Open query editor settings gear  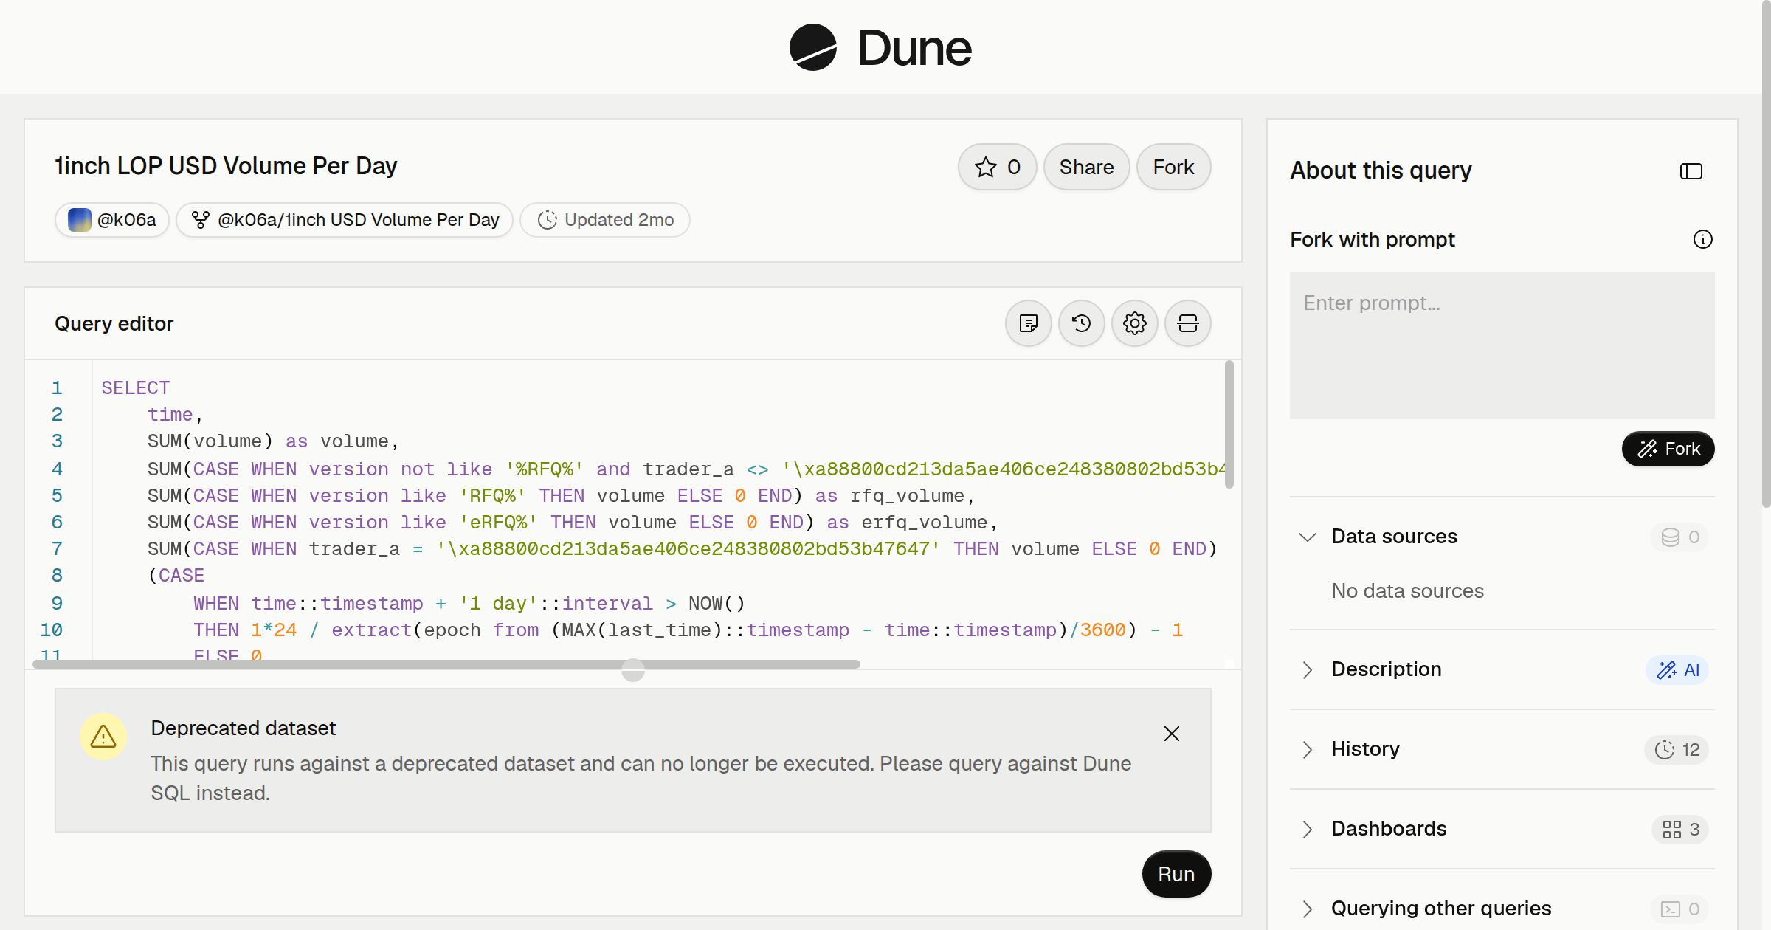click(x=1134, y=323)
